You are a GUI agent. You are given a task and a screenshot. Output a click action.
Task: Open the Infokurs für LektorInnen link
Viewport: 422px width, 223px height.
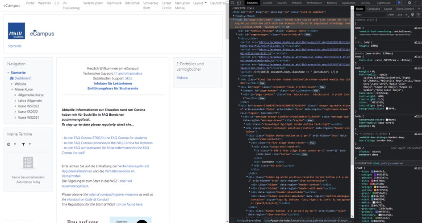click(113, 83)
